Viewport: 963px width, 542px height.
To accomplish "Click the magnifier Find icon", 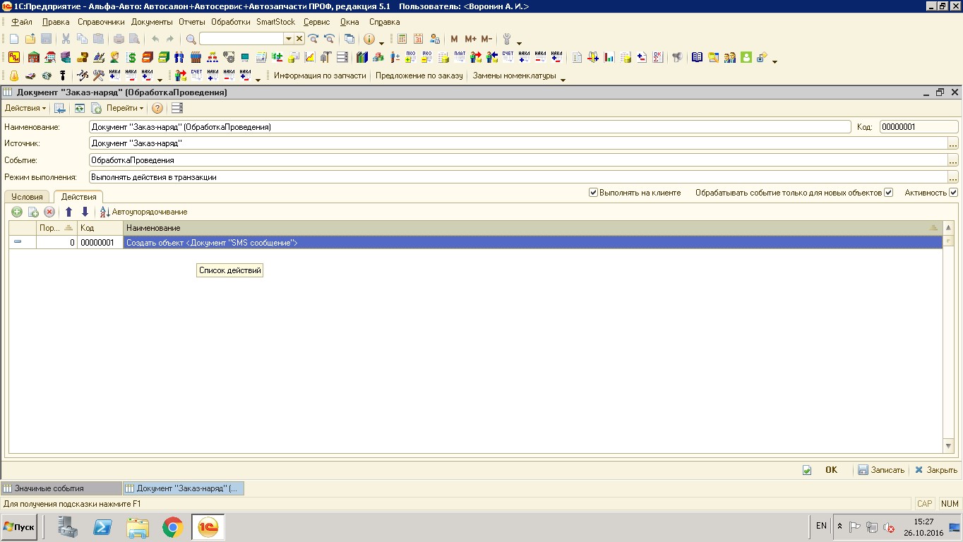I will pos(191,40).
